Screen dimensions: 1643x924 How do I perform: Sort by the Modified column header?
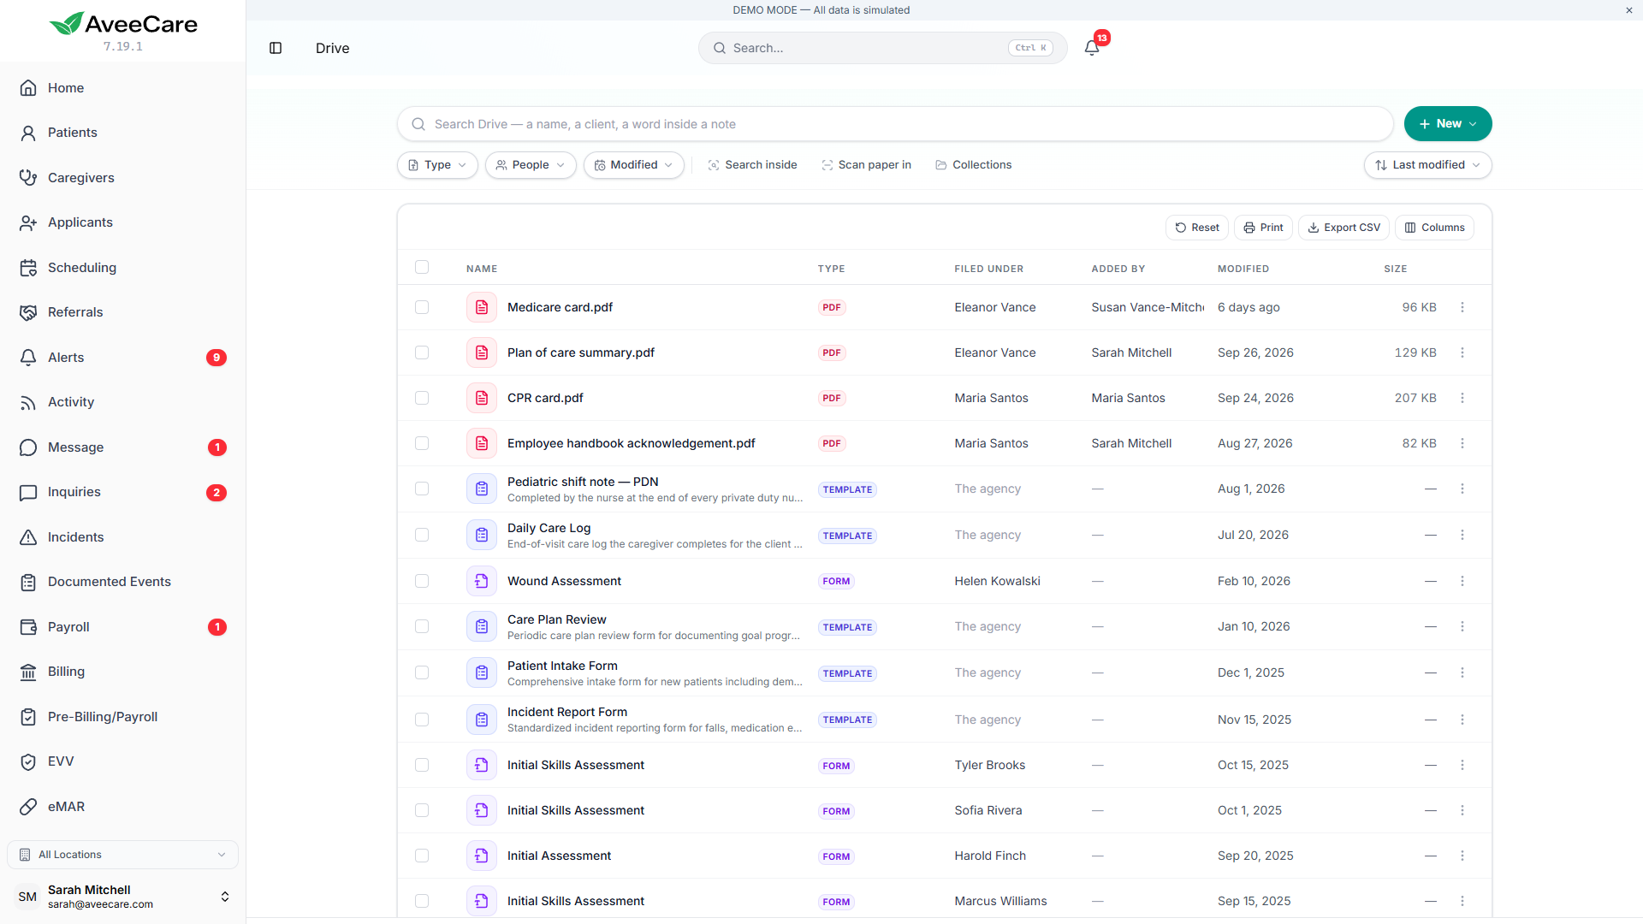(x=1243, y=269)
